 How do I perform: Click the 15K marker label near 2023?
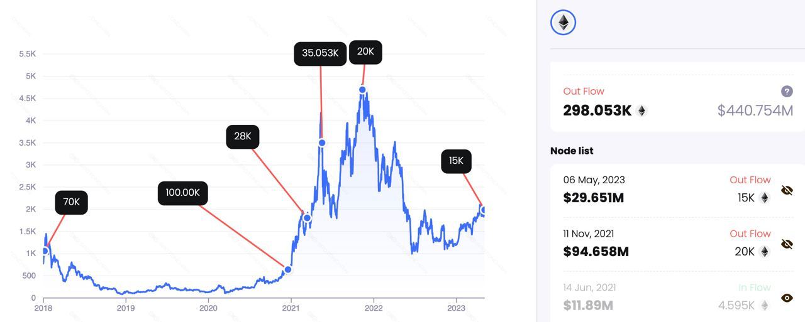(x=456, y=161)
